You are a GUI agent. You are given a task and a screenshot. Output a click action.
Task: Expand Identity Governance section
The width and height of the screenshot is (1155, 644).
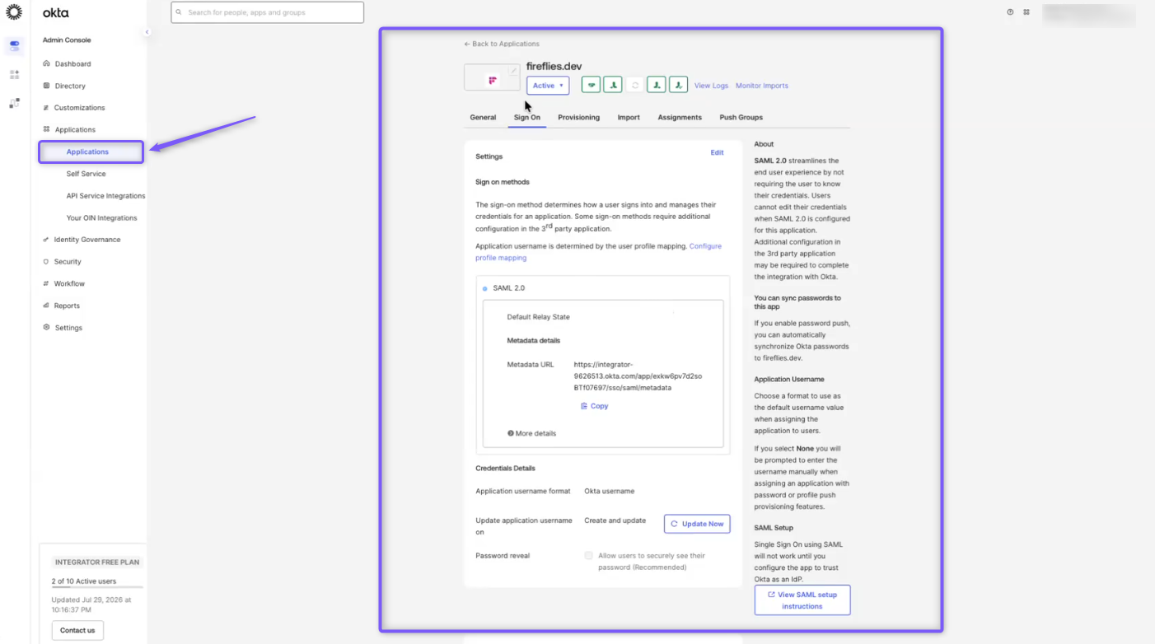(87, 240)
